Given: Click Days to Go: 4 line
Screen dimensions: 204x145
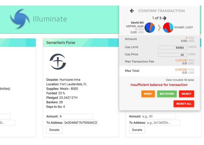Looking at the screenshot, I should coord(55,107).
